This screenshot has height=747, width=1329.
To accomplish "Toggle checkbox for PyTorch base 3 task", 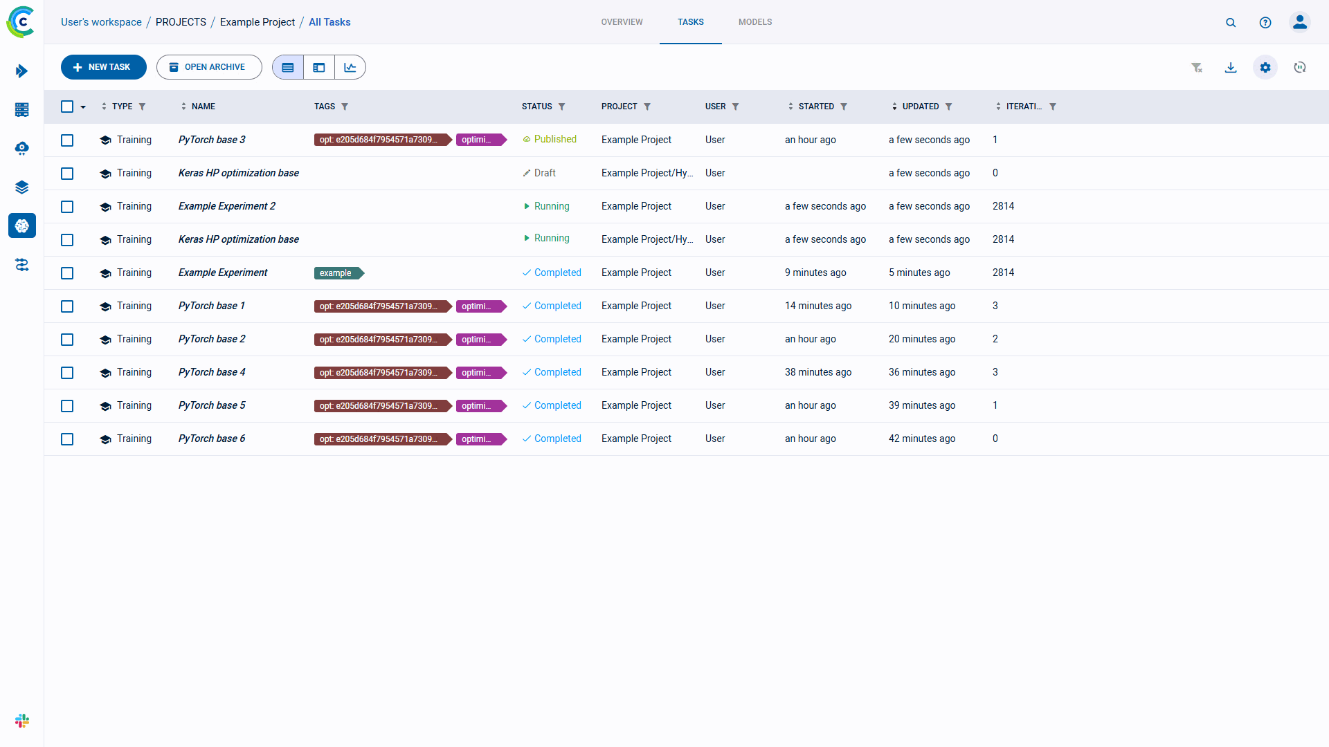I will tap(68, 140).
